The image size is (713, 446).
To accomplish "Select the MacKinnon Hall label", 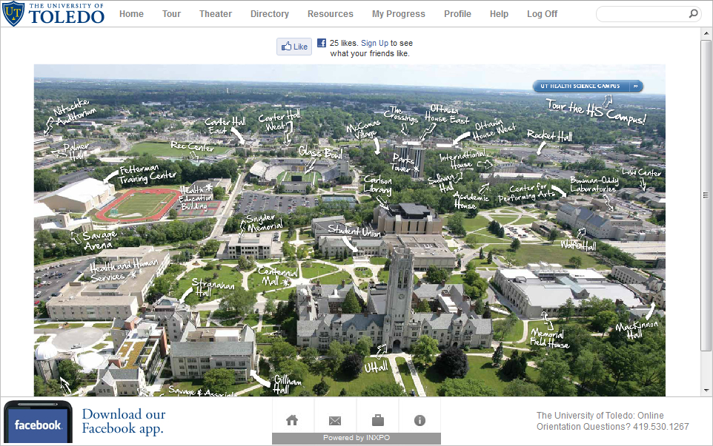I will [x=637, y=330].
